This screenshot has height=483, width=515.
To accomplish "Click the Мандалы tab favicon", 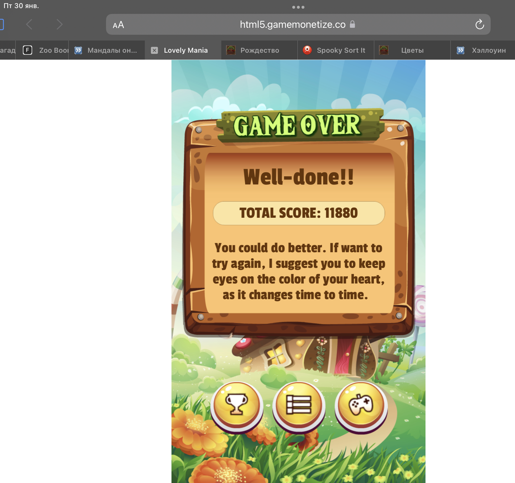I will tap(78, 50).
